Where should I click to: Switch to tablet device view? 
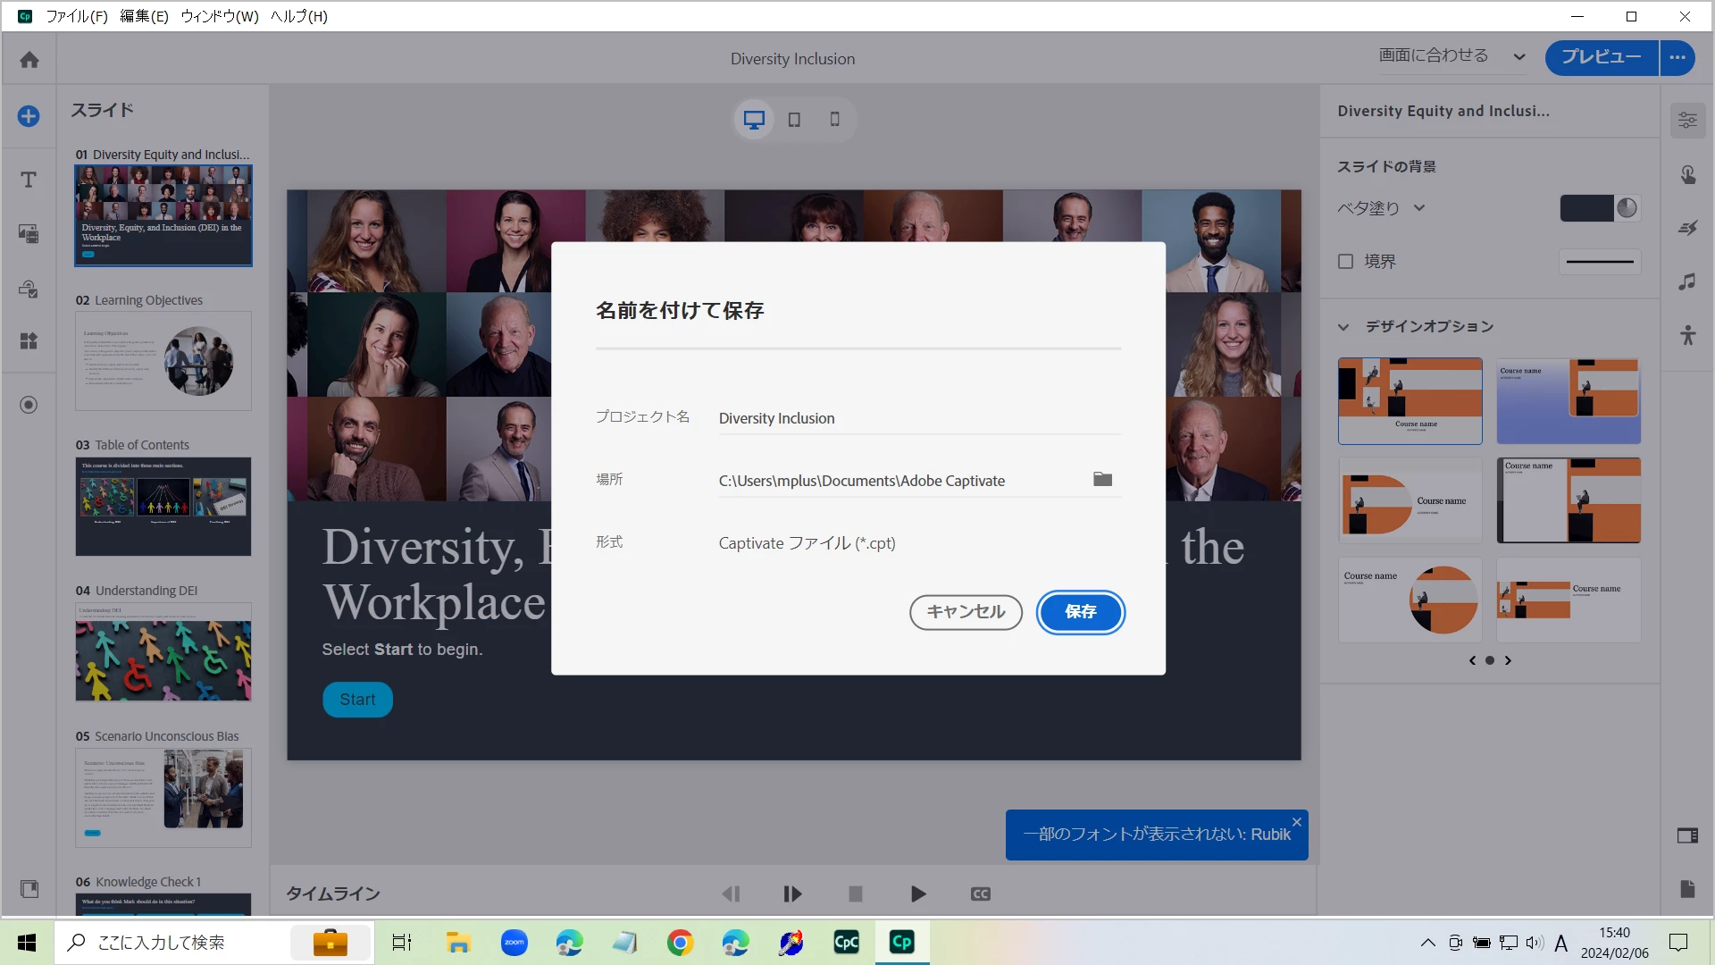794,120
